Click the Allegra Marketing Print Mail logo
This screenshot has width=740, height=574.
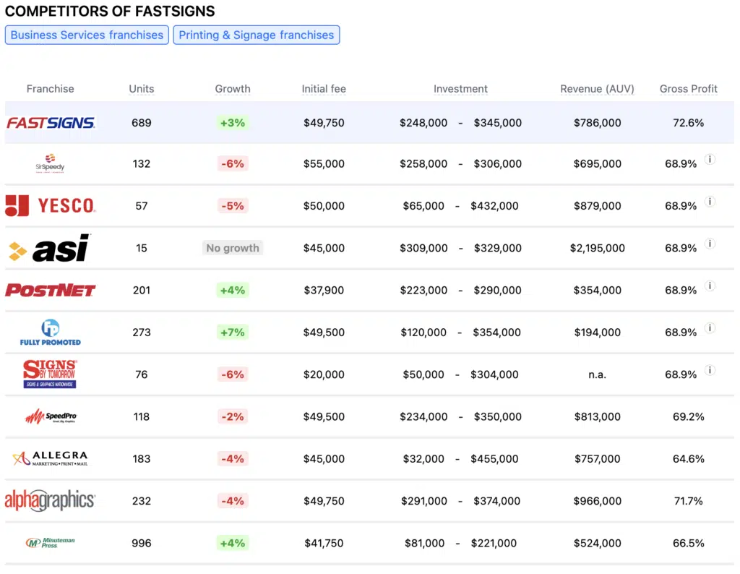[51, 458]
